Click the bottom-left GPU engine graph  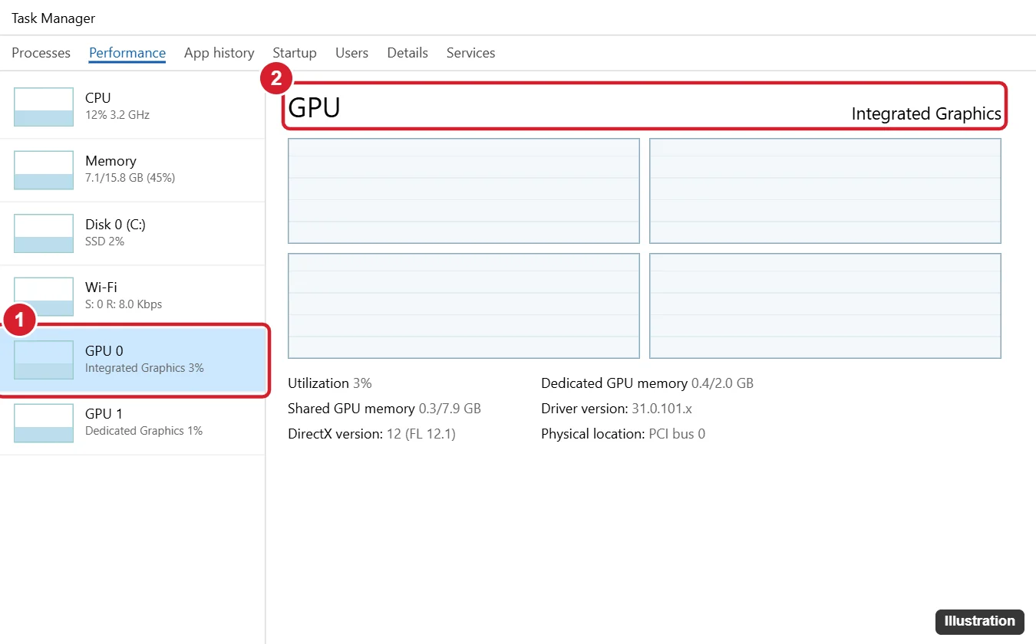click(x=464, y=306)
